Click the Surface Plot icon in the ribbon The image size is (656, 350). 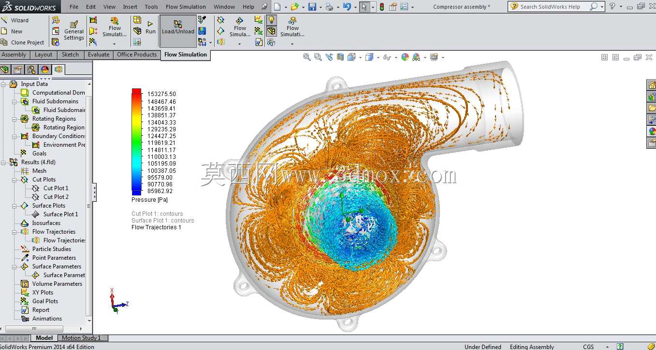pos(221,31)
